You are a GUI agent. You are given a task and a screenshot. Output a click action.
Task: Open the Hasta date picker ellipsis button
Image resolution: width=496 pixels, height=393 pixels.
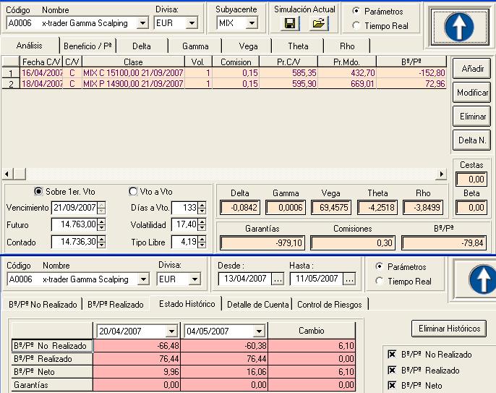(350, 279)
